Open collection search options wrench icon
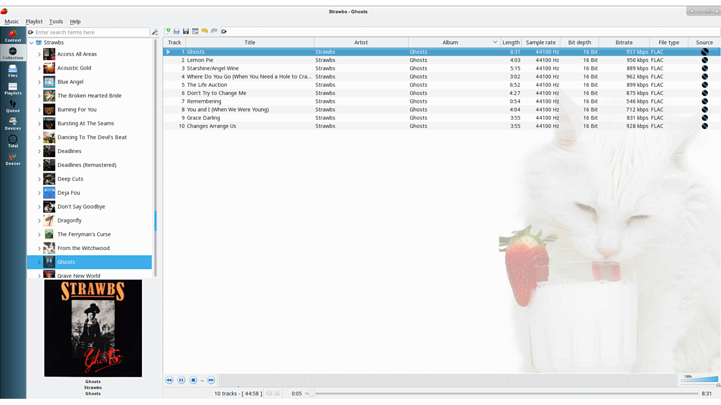721x405 pixels. (155, 33)
